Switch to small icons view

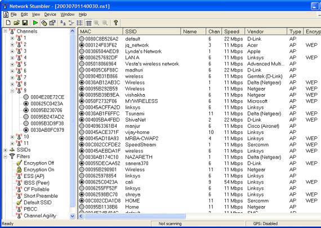pos(72,23)
